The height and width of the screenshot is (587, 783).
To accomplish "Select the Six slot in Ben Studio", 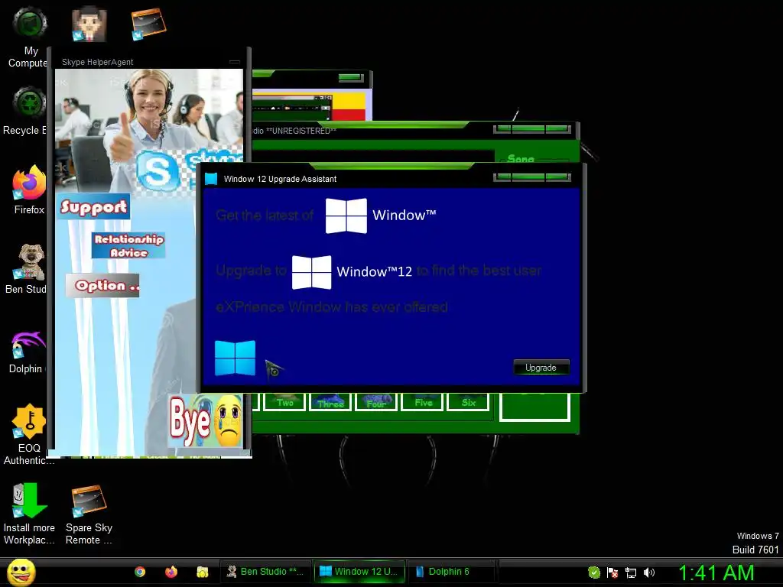I will click(x=468, y=402).
